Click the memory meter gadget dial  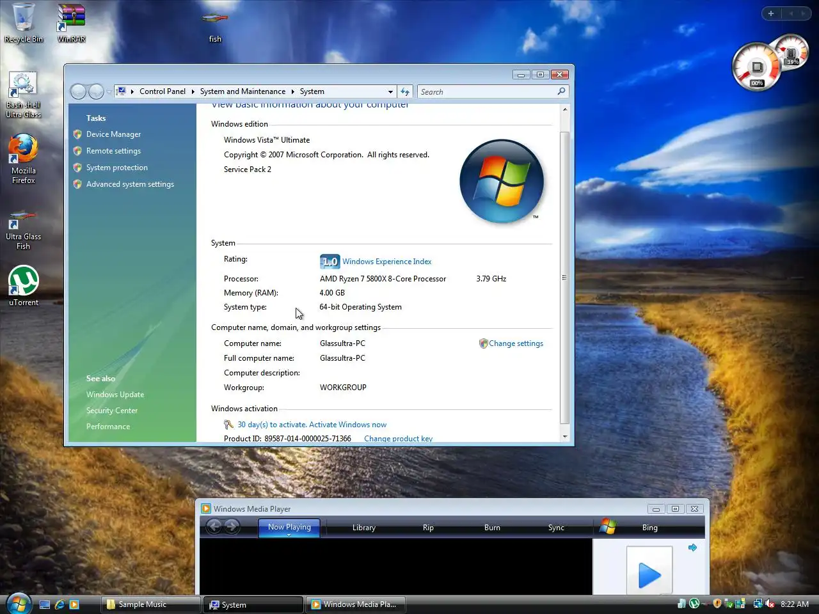click(x=792, y=52)
